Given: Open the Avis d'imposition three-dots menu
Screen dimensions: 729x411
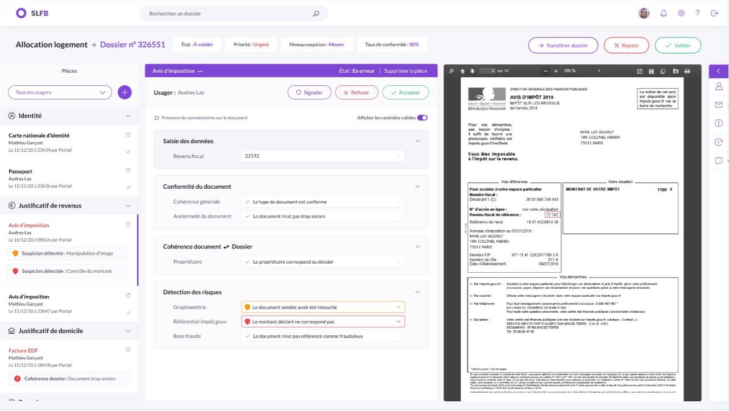Looking at the screenshot, I should point(200,71).
